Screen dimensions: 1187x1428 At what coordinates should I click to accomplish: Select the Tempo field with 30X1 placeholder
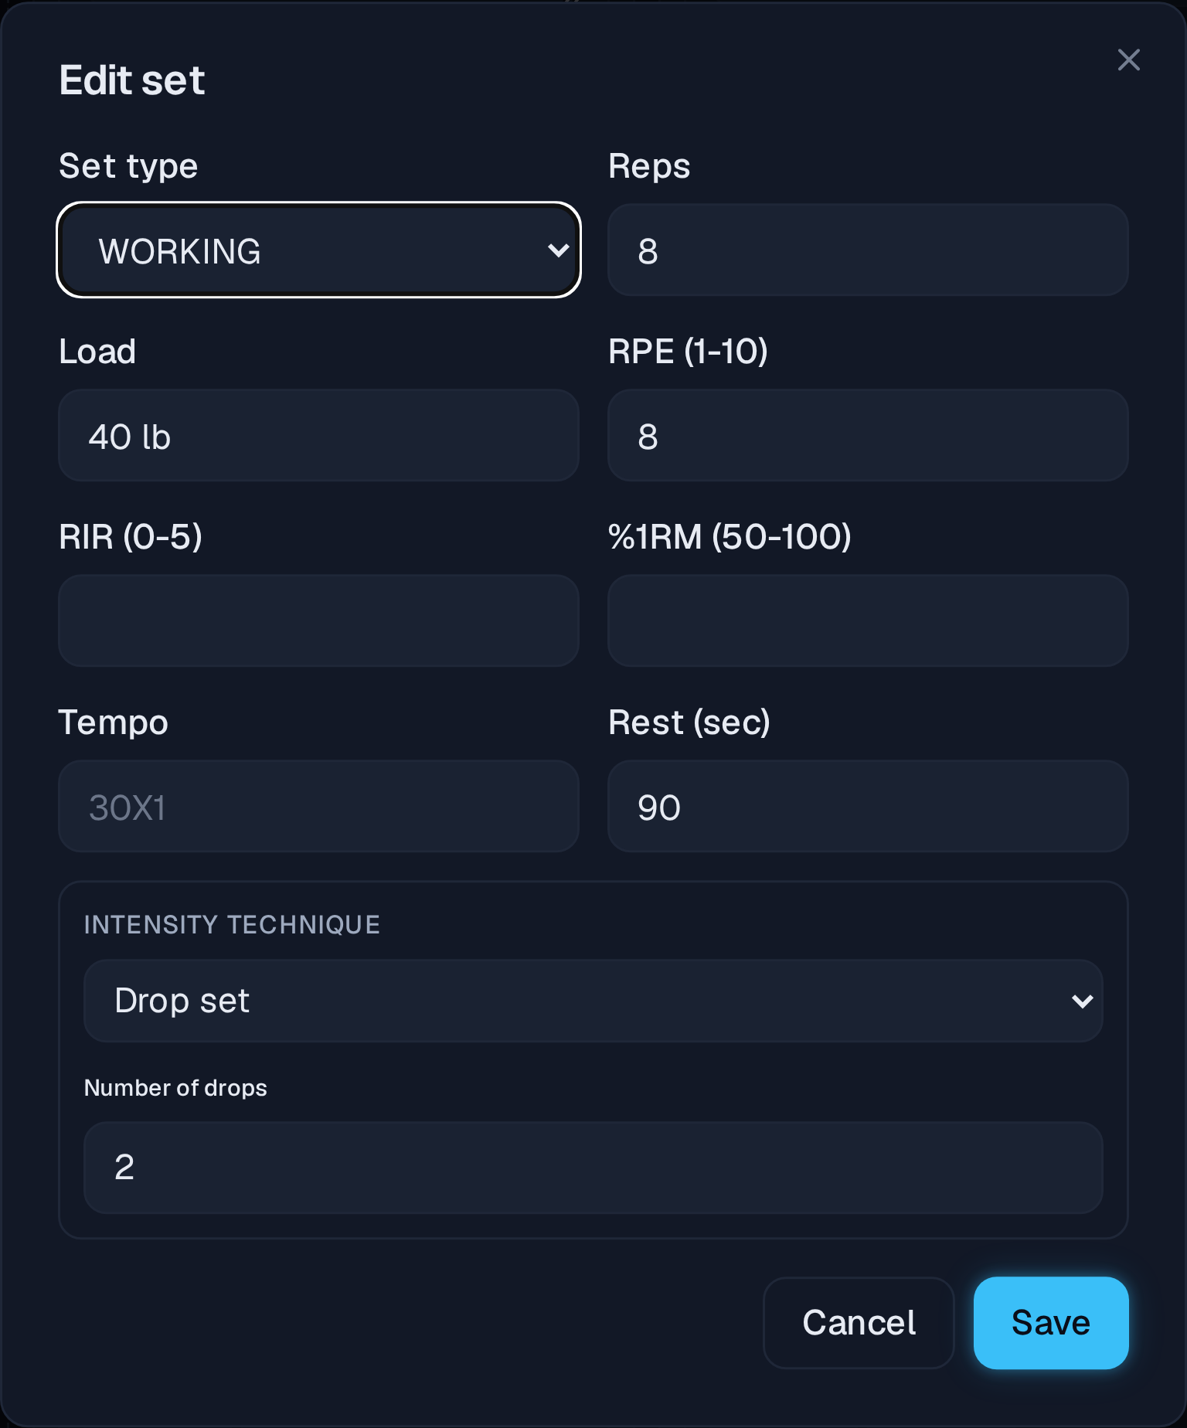pyautogui.click(x=318, y=807)
